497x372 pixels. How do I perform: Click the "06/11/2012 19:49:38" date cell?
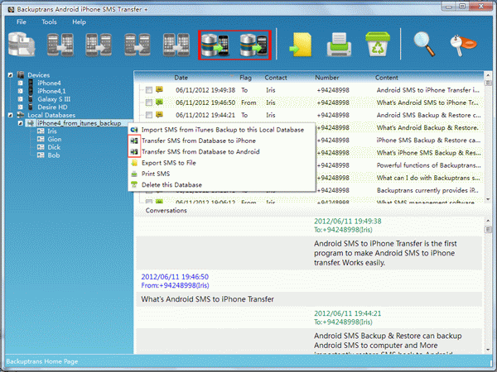[205, 90]
